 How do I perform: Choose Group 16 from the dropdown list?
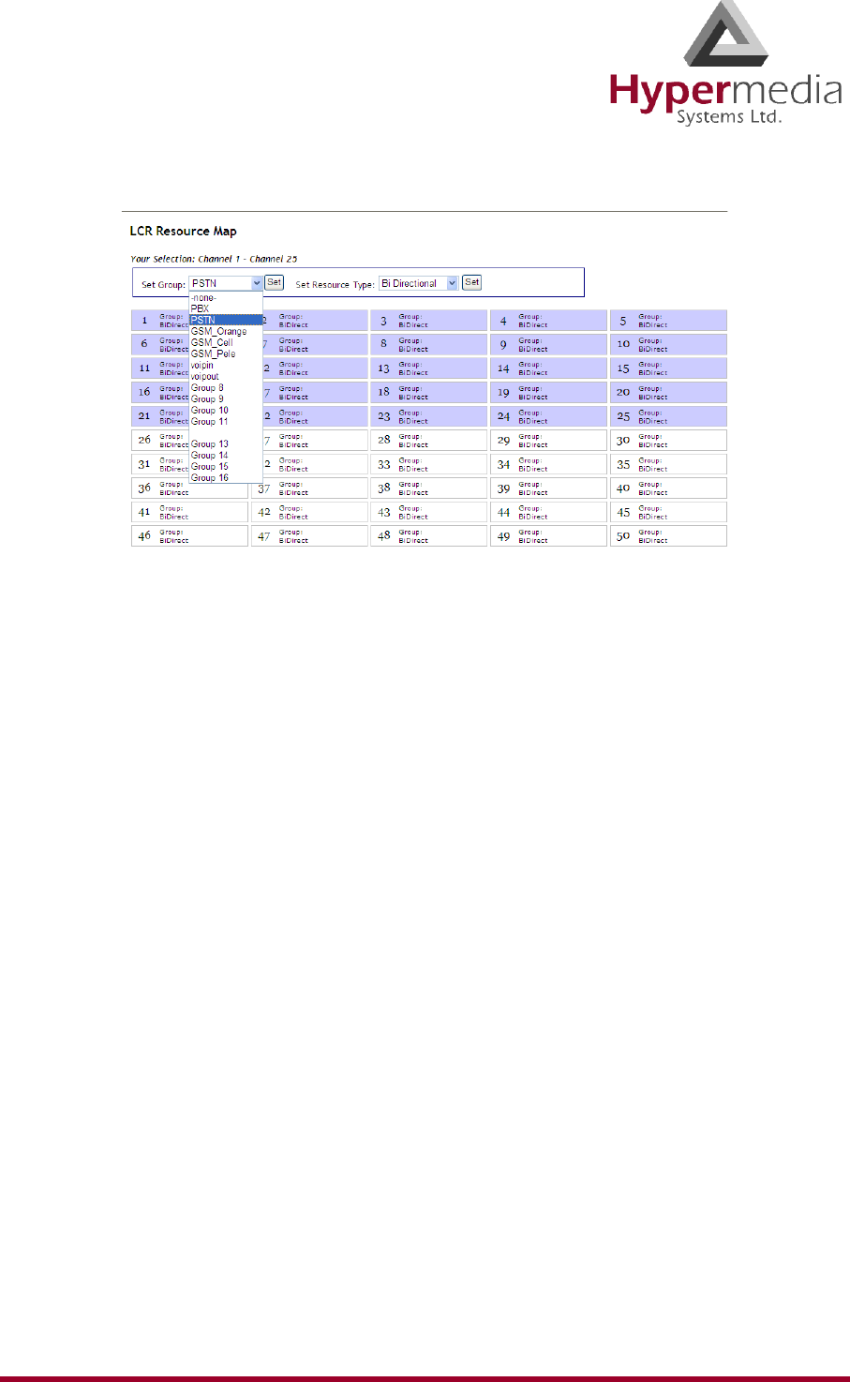[226, 477]
